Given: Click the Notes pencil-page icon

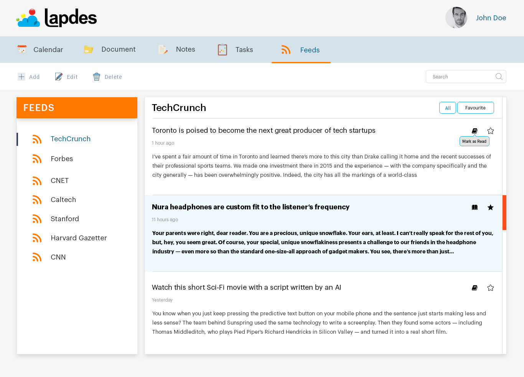Looking at the screenshot, I should (x=163, y=49).
